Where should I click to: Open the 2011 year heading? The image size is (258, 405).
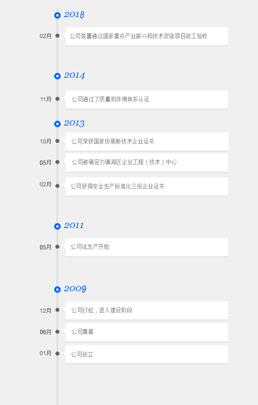pos(74,226)
